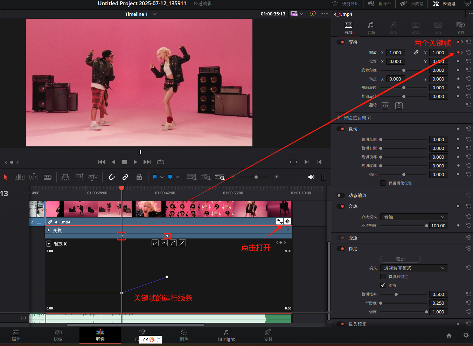The image size is (473, 346).
Task: Click the flip horizontal icon in 翻转 row
Action: click(x=385, y=106)
